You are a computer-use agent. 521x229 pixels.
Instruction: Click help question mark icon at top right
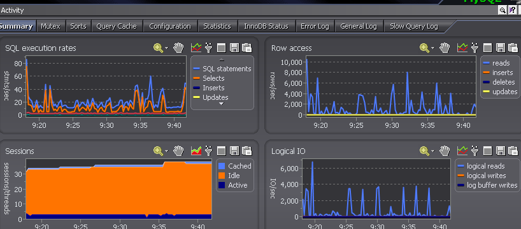pyautogui.click(x=512, y=10)
